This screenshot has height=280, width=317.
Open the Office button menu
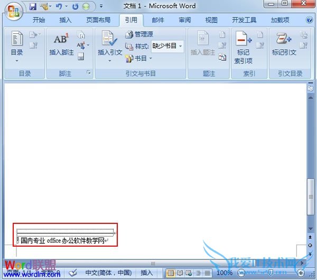13,11
